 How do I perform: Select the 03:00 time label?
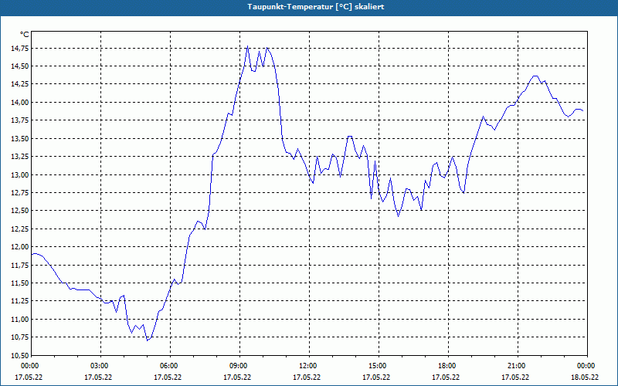coord(100,366)
